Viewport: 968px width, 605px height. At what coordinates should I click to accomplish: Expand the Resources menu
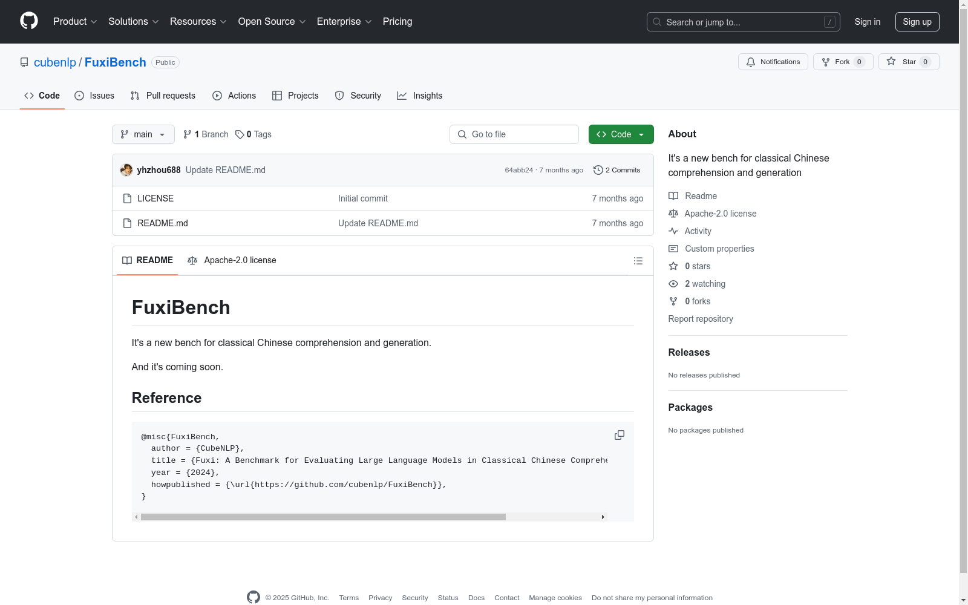point(198,21)
